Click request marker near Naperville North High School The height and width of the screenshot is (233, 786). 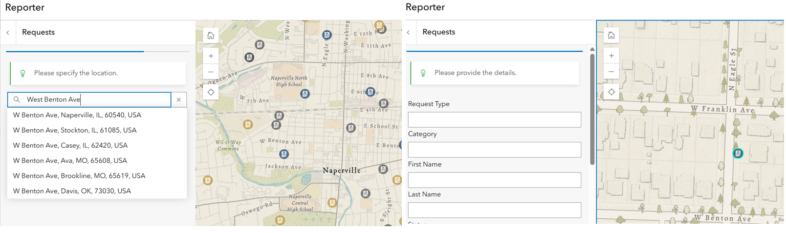305,94
